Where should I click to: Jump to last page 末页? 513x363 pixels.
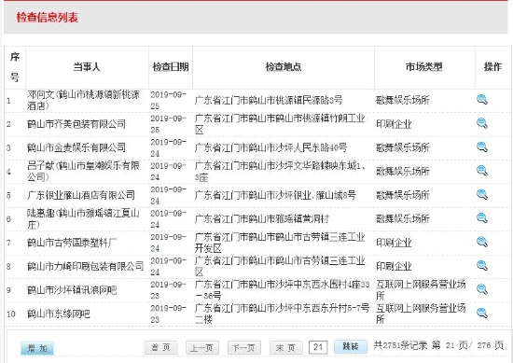click(285, 347)
